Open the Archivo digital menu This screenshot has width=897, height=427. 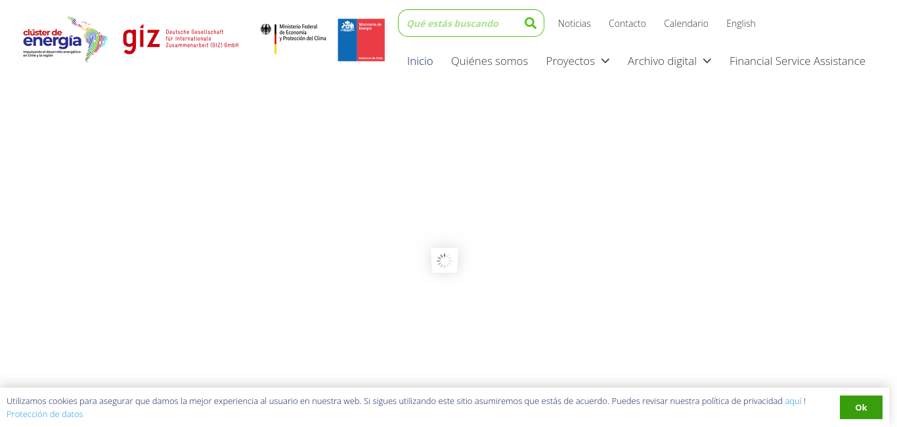pos(662,61)
